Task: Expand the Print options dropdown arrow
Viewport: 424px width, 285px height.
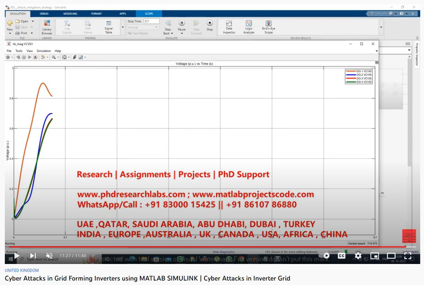Action: click(x=32, y=33)
